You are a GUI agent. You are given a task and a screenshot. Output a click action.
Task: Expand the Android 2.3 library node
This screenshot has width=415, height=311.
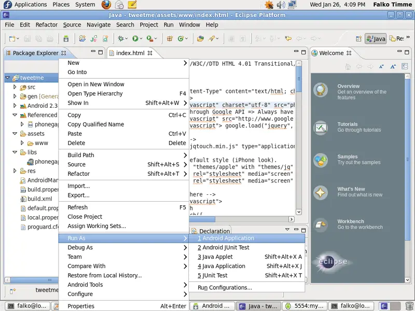tap(15, 106)
